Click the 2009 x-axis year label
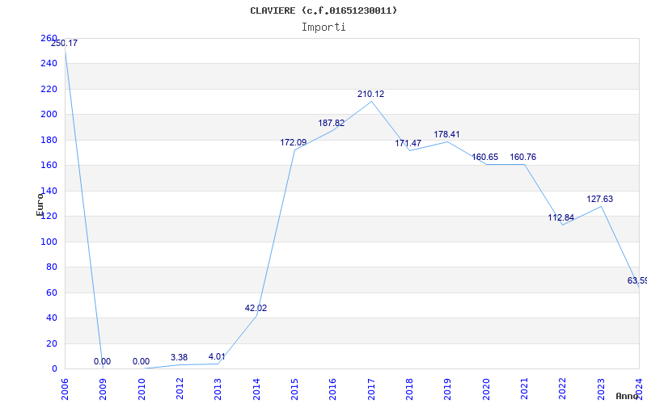 click(104, 389)
